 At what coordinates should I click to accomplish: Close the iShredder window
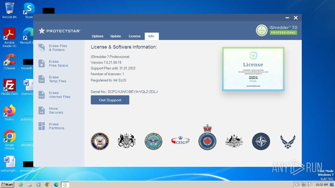click(296, 18)
